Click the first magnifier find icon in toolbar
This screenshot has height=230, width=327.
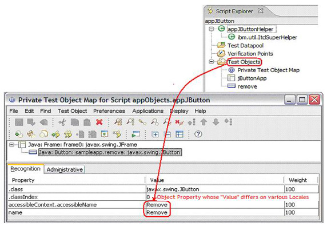click(x=118, y=122)
